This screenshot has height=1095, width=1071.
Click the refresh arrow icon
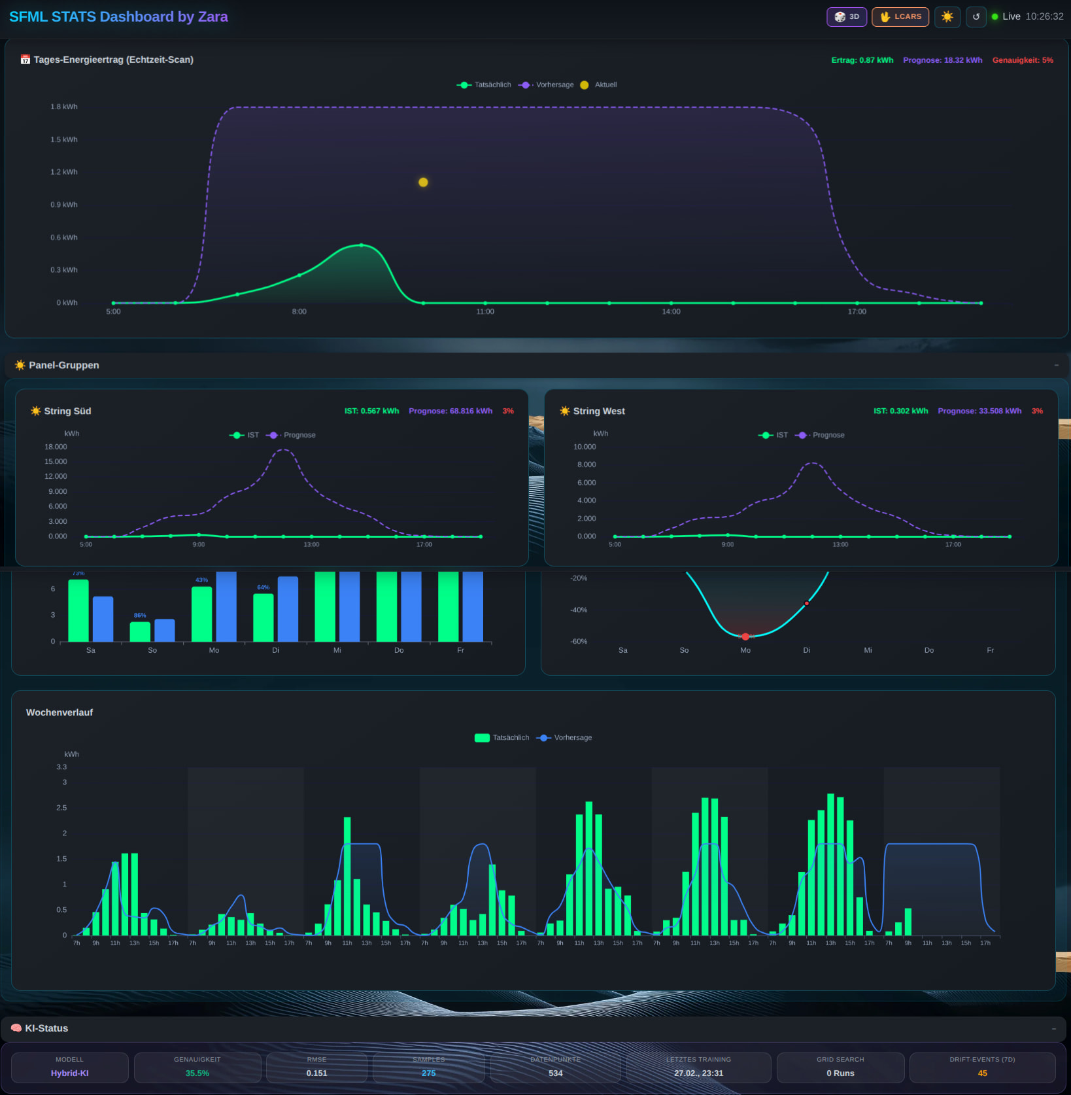[976, 17]
